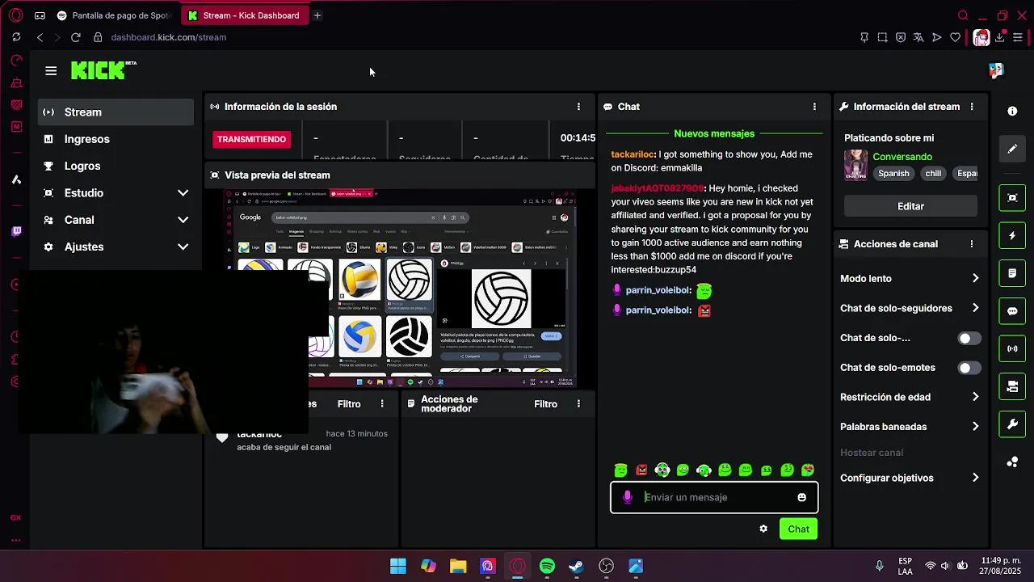Select Stream in the left sidebar

pos(116,112)
